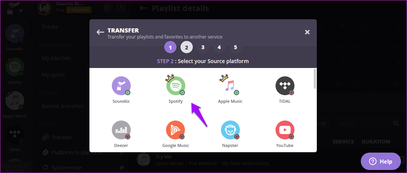Click the Transfer dialog scrollbar
The image size is (407, 173).
coord(315,79)
